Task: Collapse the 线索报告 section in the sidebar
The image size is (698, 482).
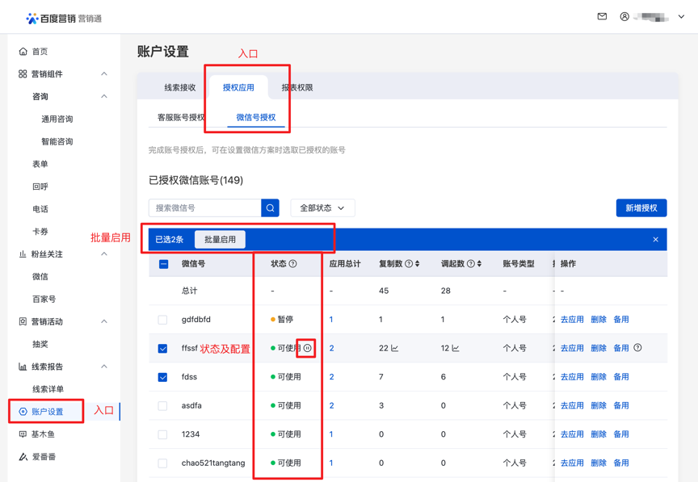Action: click(103, 367)
